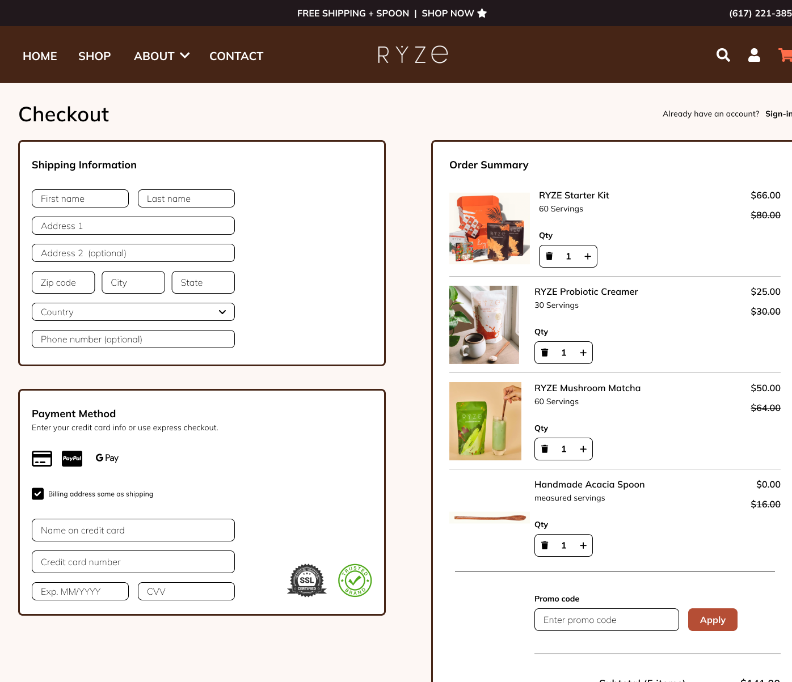Increase Handmade Acacia Spoon quantity with plus

pyautogui.click(x=583, y=545)
